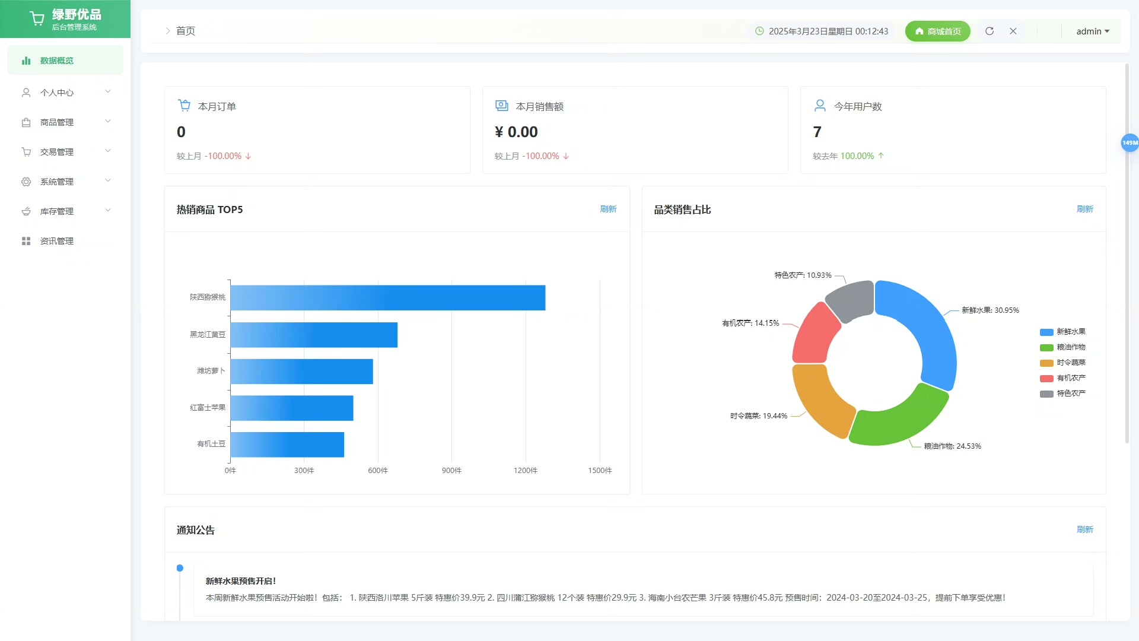Click the orange 时令蔬菜 legend swatch
This screenshot has height=641, width=1139.
[1046, 363]
